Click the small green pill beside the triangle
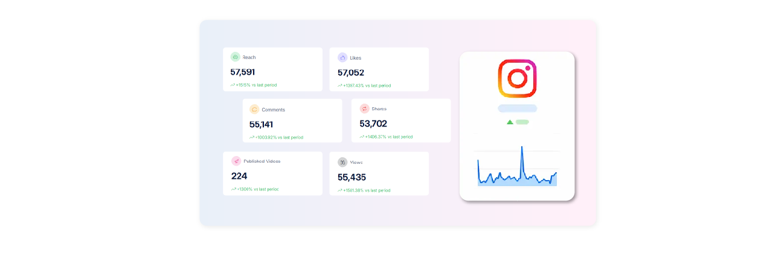Image resolution: width=758 pixels, height=256 pixels. 522,122
